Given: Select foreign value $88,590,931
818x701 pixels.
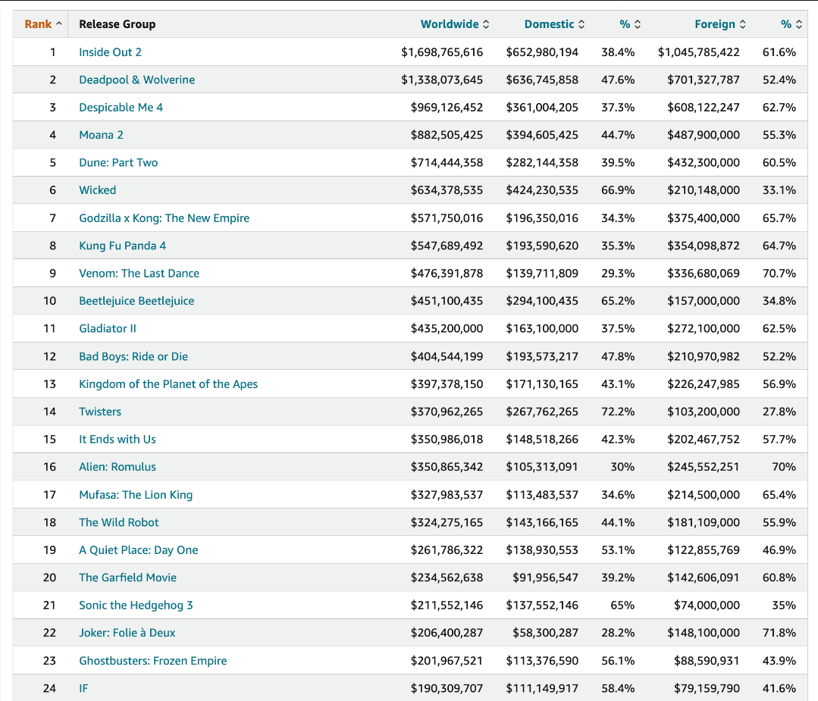Looking at the screenshot, I should tap(707, 661).
